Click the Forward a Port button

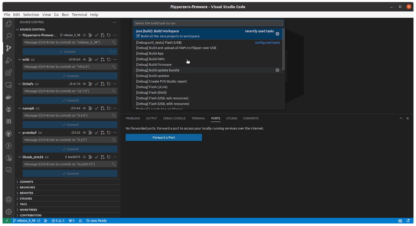click(164, 137)
